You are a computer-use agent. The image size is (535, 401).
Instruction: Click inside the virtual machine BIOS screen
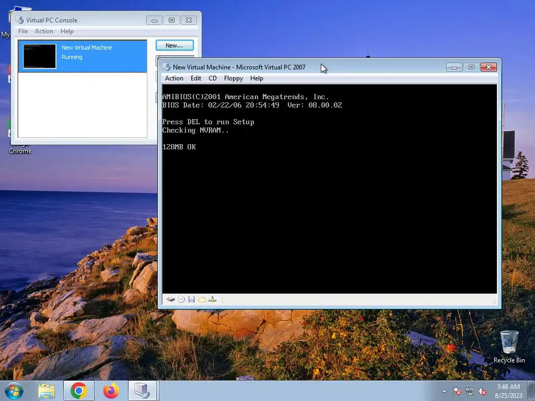tap(329, 188)
